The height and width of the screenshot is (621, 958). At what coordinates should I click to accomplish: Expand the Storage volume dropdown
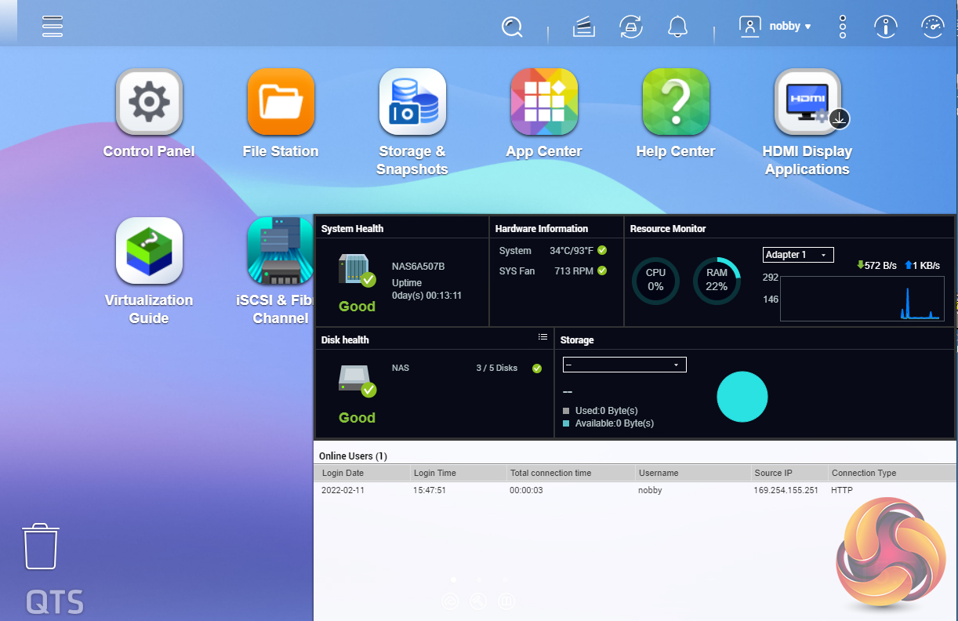624,365
